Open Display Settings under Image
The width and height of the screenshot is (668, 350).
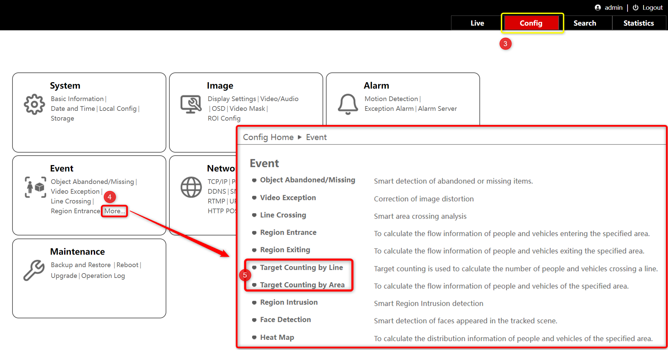(x=232, y=99)
